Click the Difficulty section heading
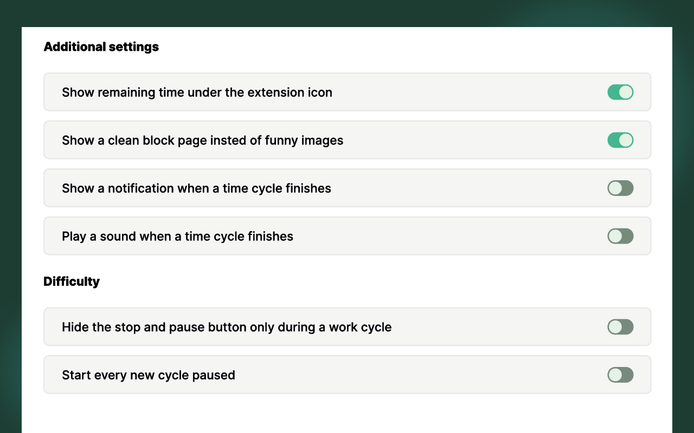Screen dimensions: 694x433 click(72, 281)
